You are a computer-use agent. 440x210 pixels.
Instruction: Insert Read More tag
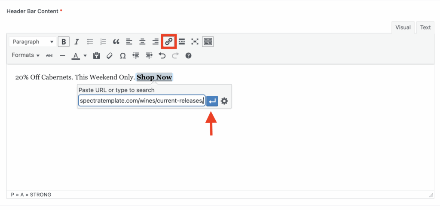(x=182, y=42)
